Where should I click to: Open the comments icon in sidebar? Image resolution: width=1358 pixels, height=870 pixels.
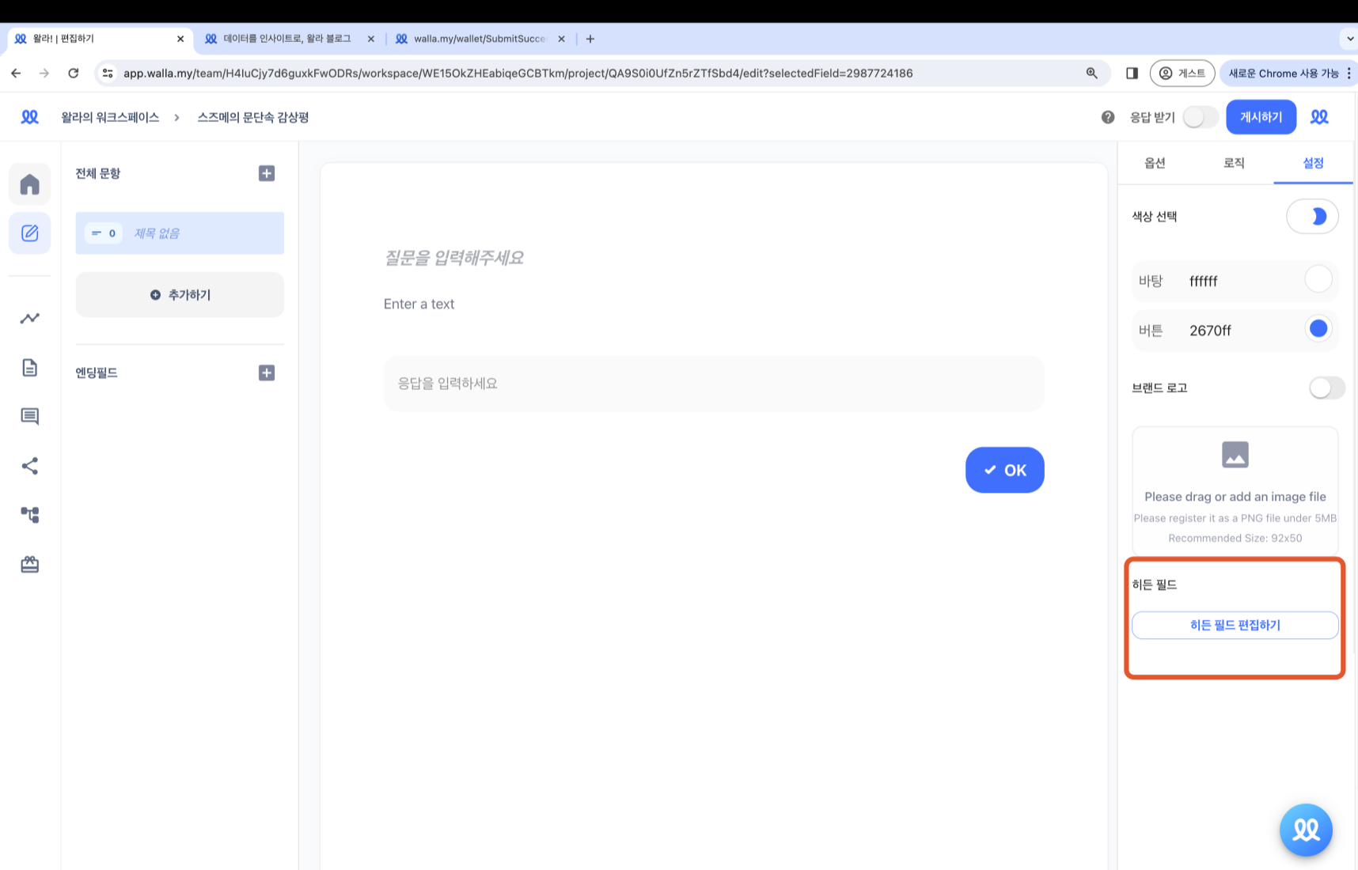29,417
